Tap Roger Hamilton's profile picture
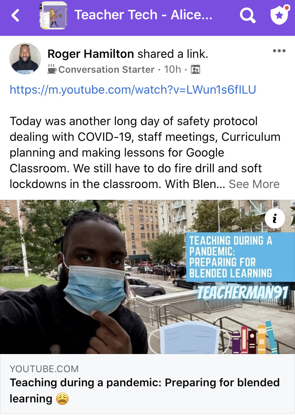Image resolution: width=295 pixels, height=415 pixels. [x=25, y=59]
